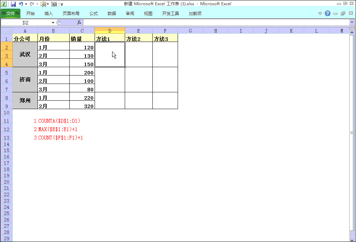Click the COUNT($F$1:F1)+1 formula text

click(60, 138)
